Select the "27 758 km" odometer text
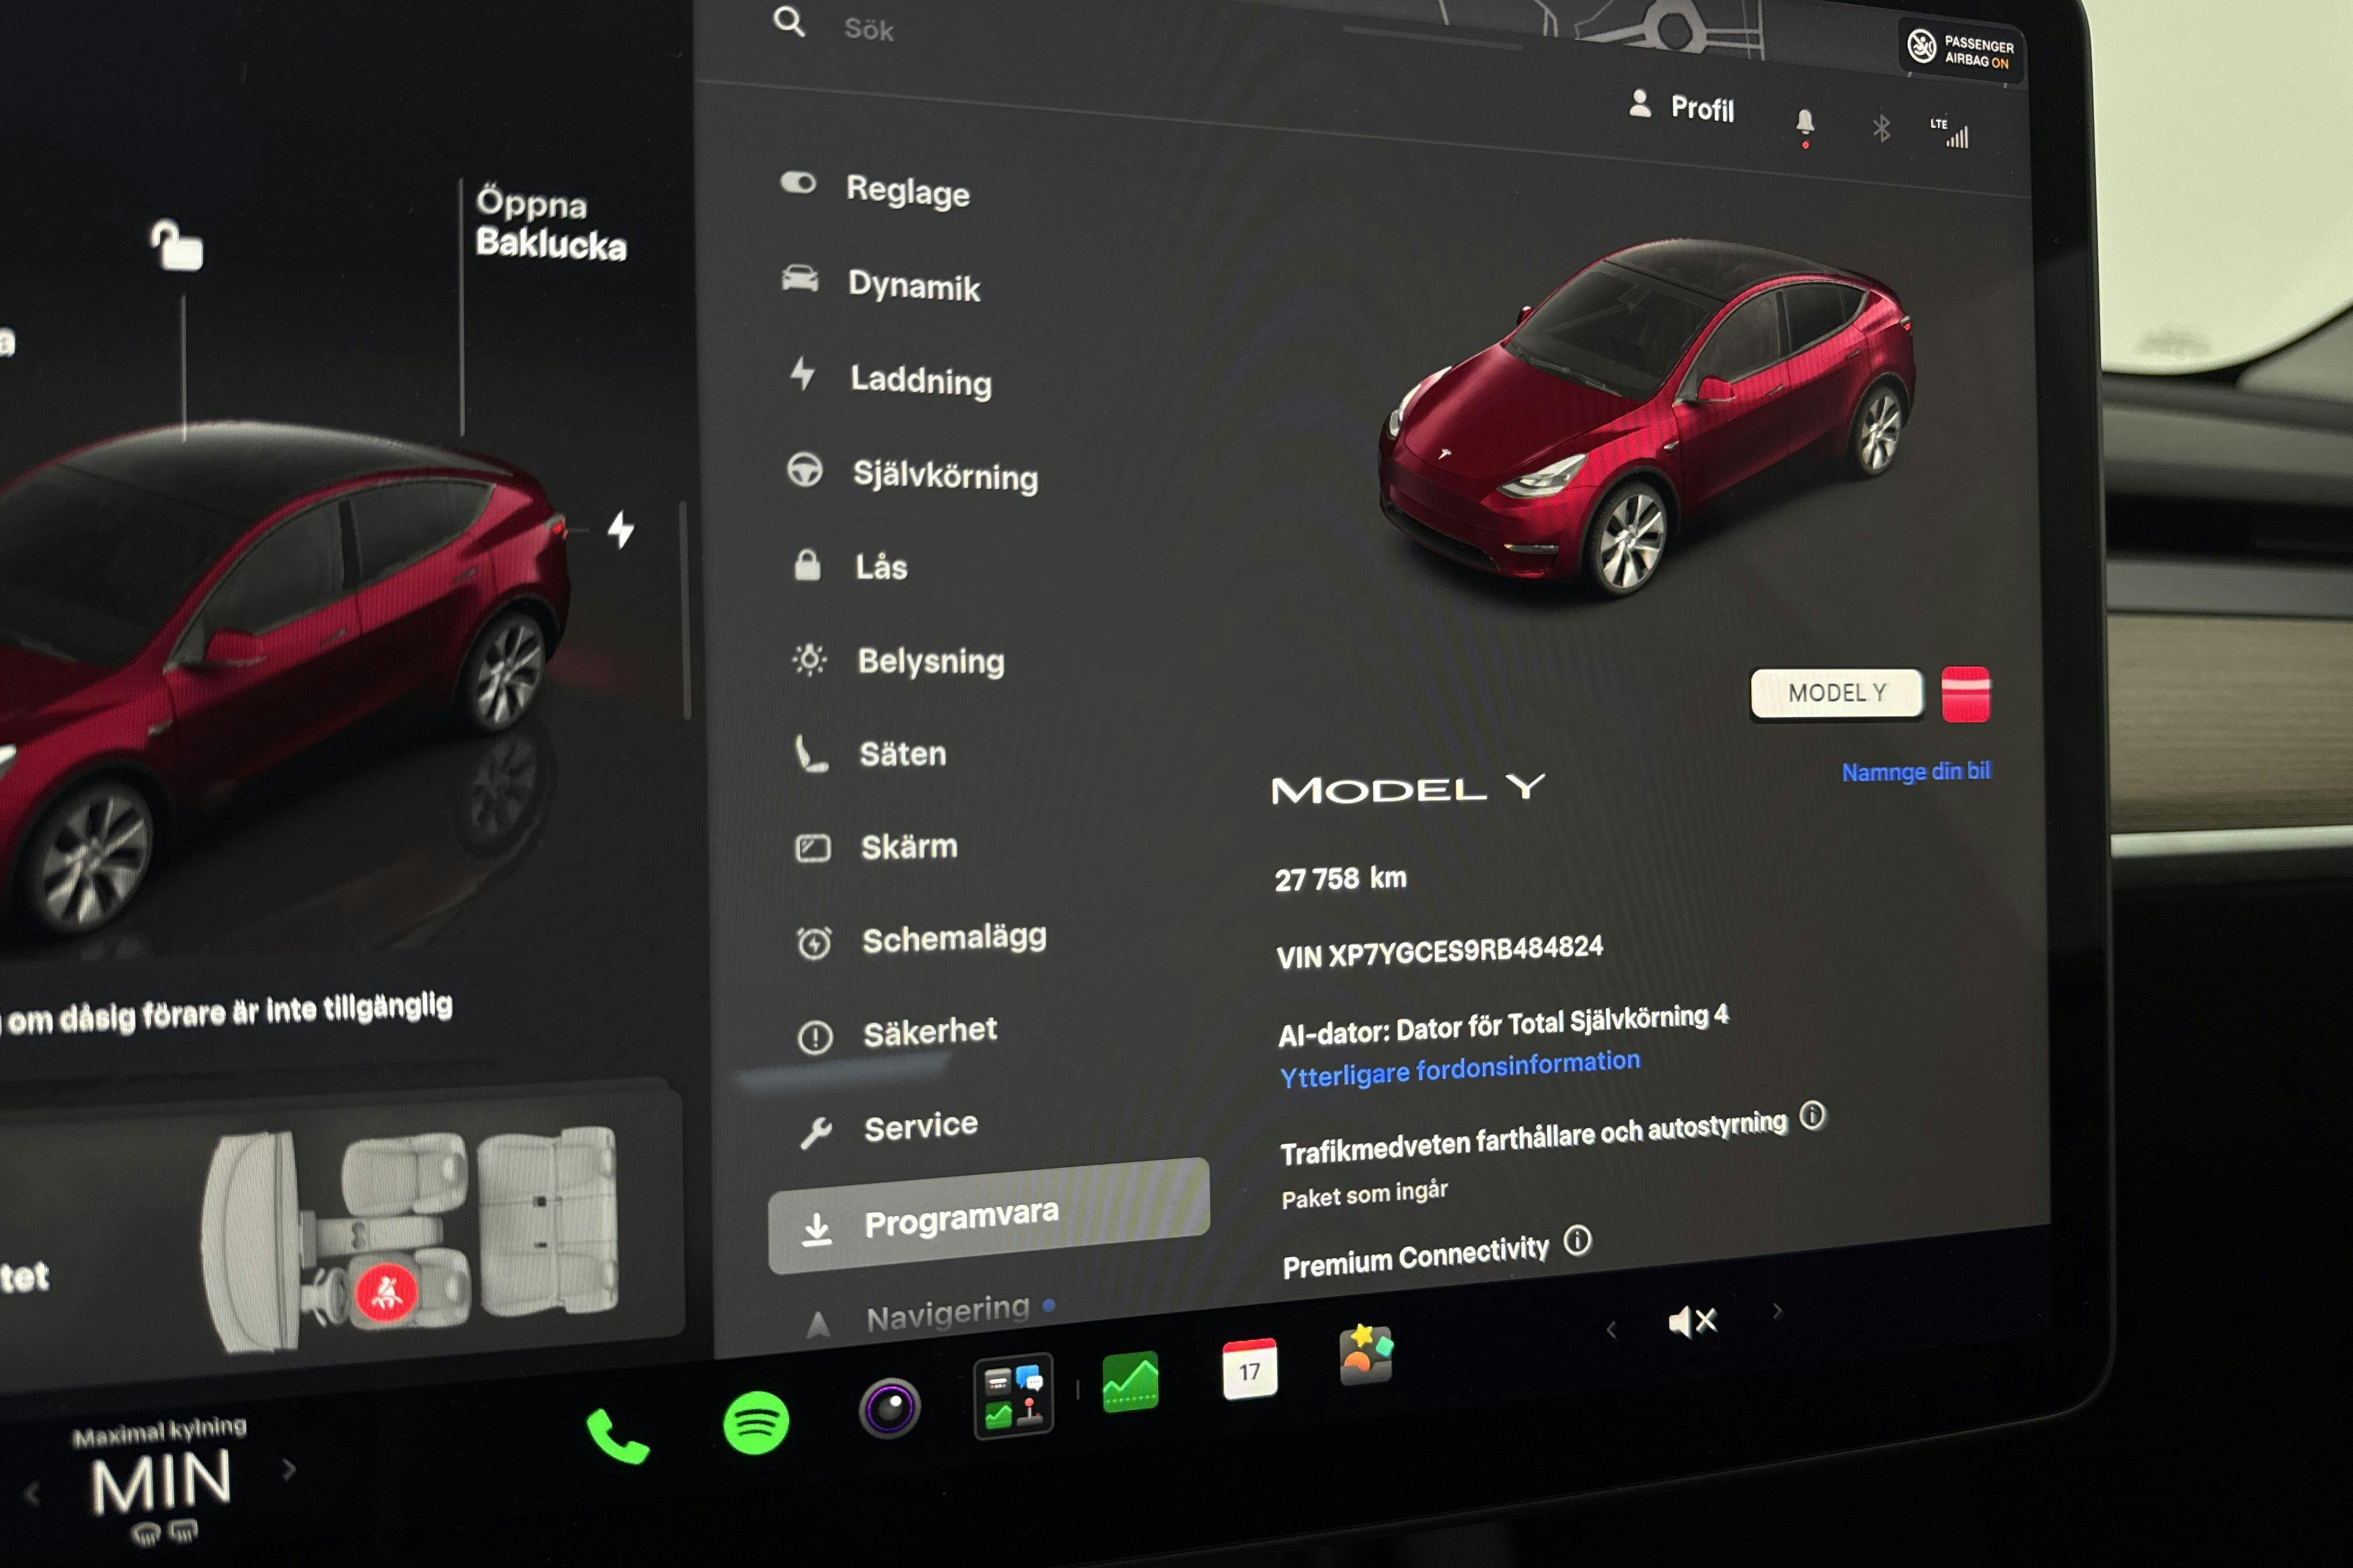This screenshot has width=2353, height=1568. 1340,878
